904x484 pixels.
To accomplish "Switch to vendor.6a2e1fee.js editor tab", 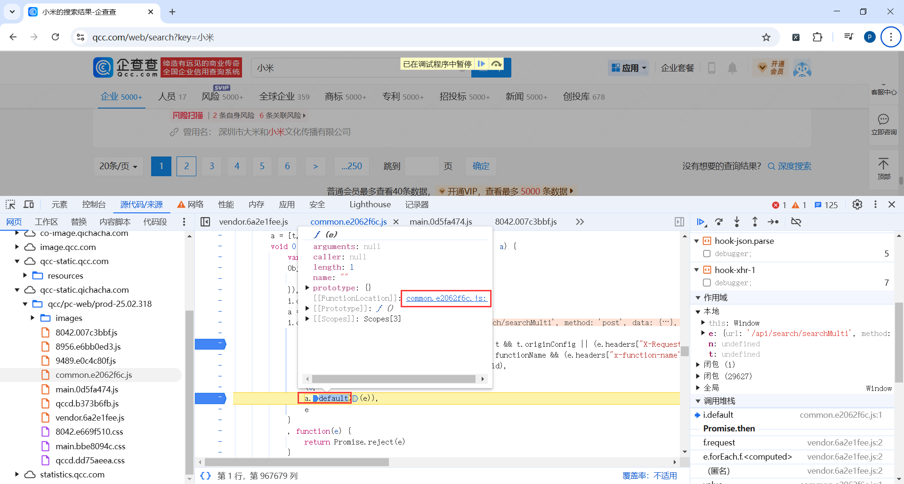I will (x=254, y=222).
